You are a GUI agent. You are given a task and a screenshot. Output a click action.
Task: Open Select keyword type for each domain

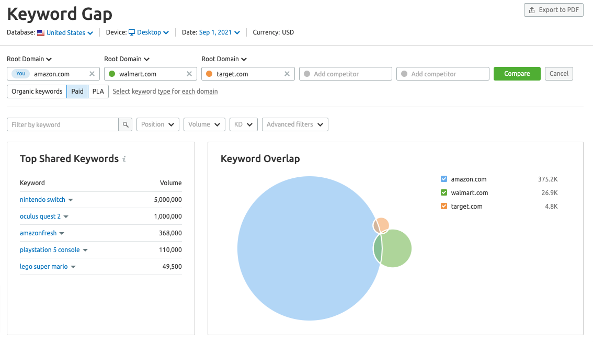[165, 92]
